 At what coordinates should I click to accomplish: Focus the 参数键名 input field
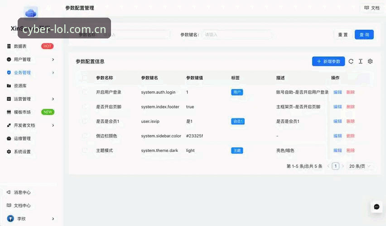(x=237, y=35)
